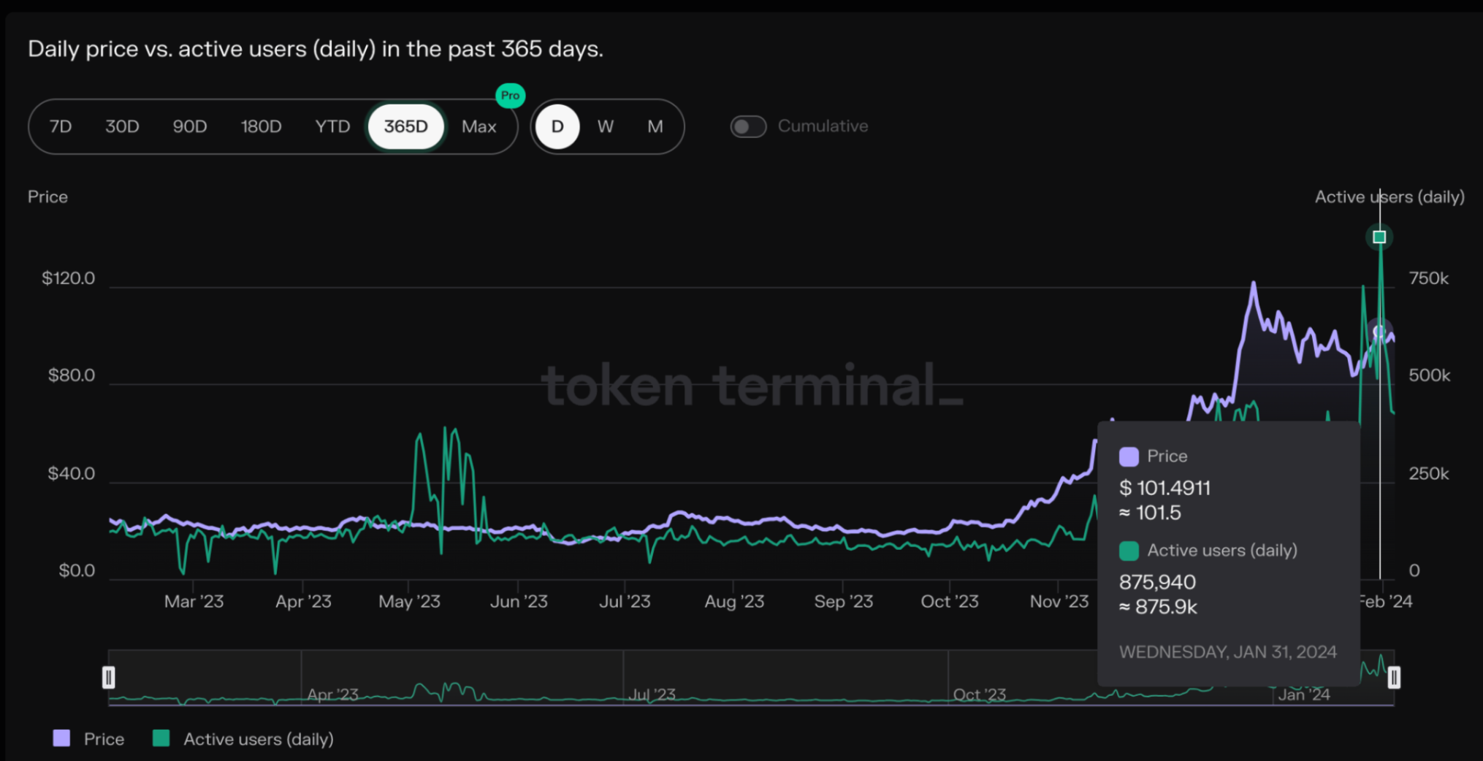Select the YTD time range
1483x761 pixels.
(332, 126)
